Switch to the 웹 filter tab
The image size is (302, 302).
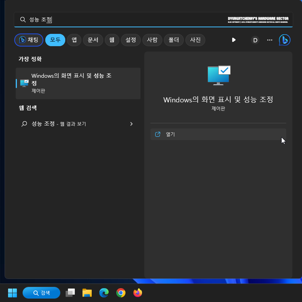coord(112,40)
